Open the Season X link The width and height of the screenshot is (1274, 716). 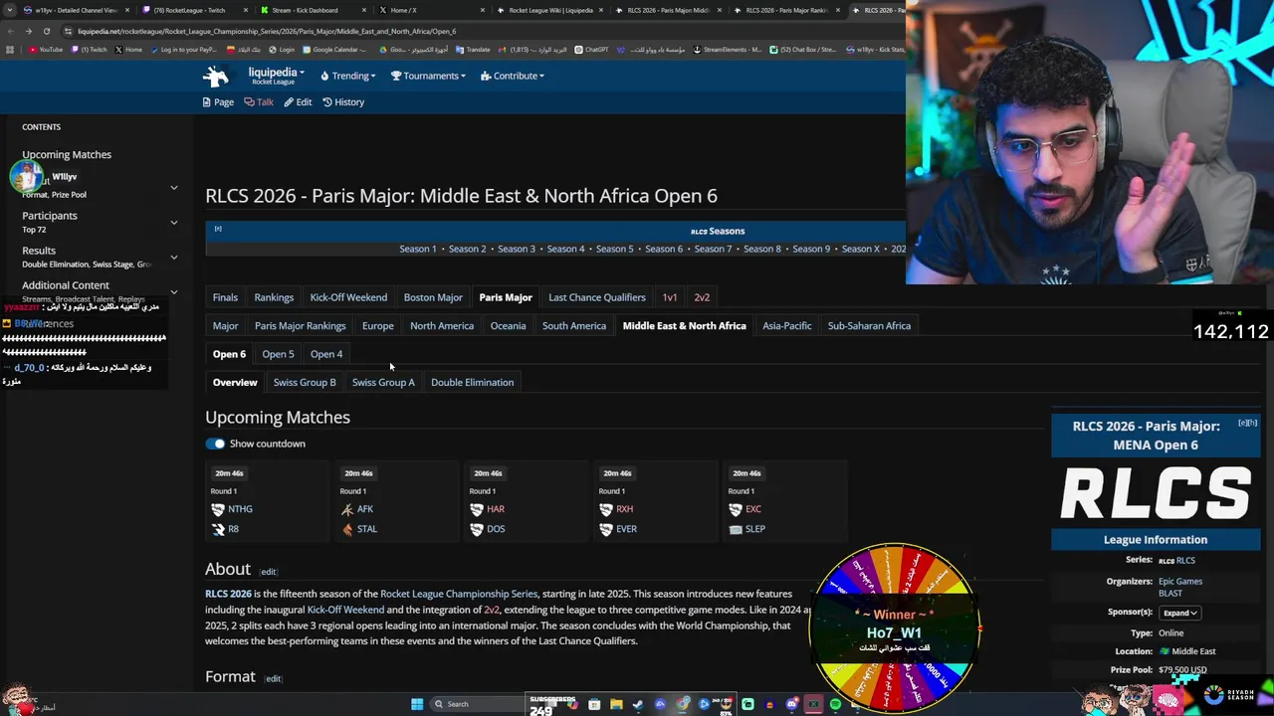click(861, 250)
